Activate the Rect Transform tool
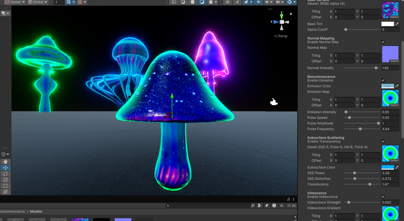Image resolution: width=404 pixels, height=221 pixels. tap(5, 186)
